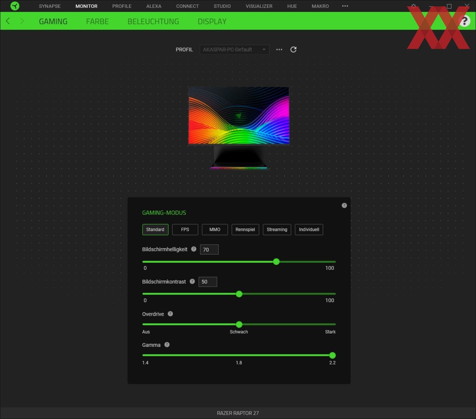Open the CONNECT tab

point(187,6)
